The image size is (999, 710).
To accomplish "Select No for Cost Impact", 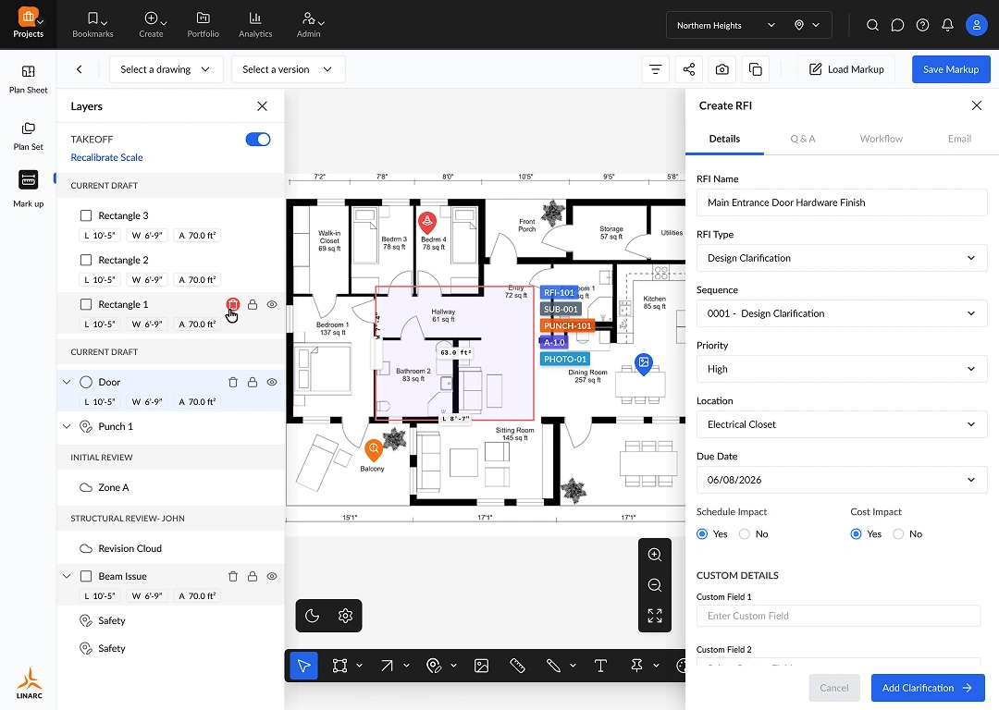I will [x=898, y=534].
